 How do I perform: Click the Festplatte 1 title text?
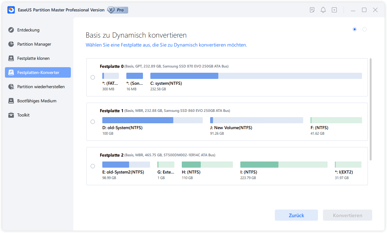(x=112, y=111)
